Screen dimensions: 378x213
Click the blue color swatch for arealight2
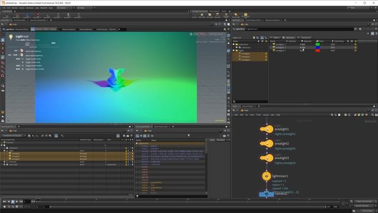click(x=318, y=47)
